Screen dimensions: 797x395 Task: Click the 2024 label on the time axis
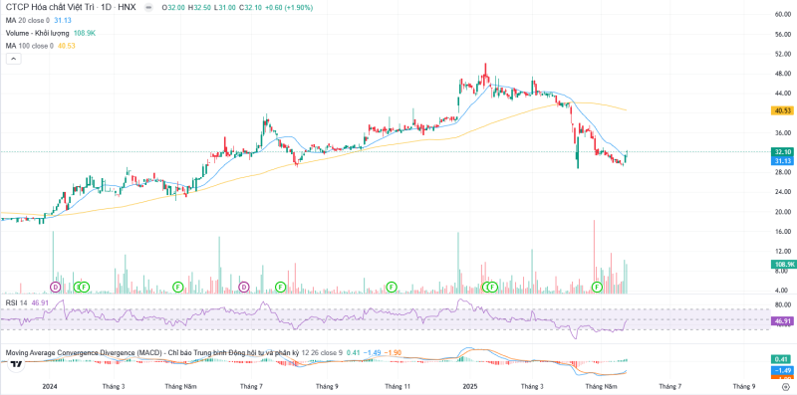tap(50, 386)
